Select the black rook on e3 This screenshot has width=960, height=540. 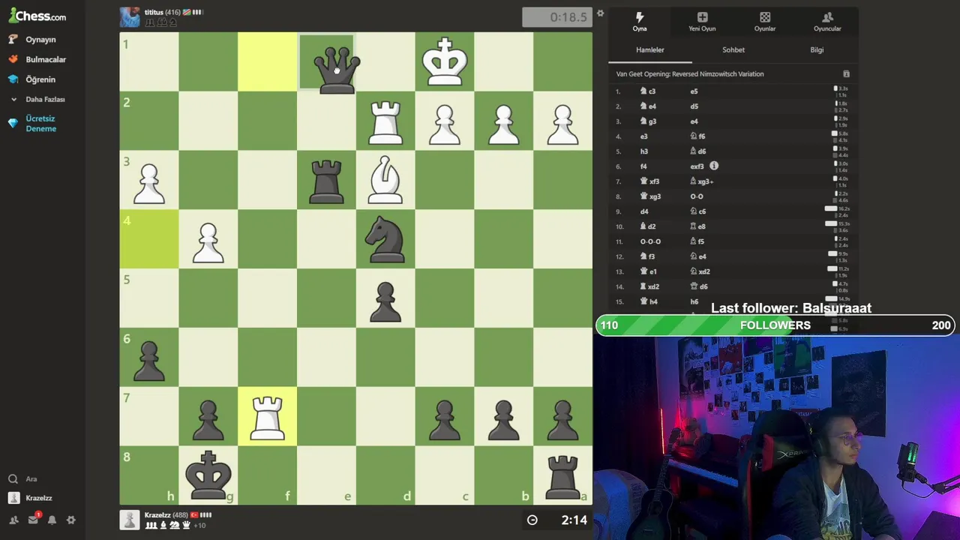coord(326,180)
